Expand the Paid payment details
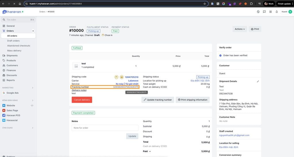This screenshot has width=294, height=157. tap(147, 151)
